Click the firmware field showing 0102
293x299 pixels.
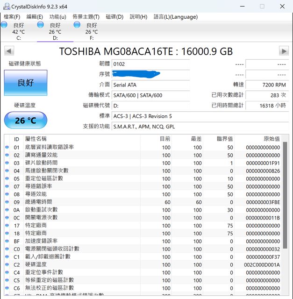pos(150,64)
